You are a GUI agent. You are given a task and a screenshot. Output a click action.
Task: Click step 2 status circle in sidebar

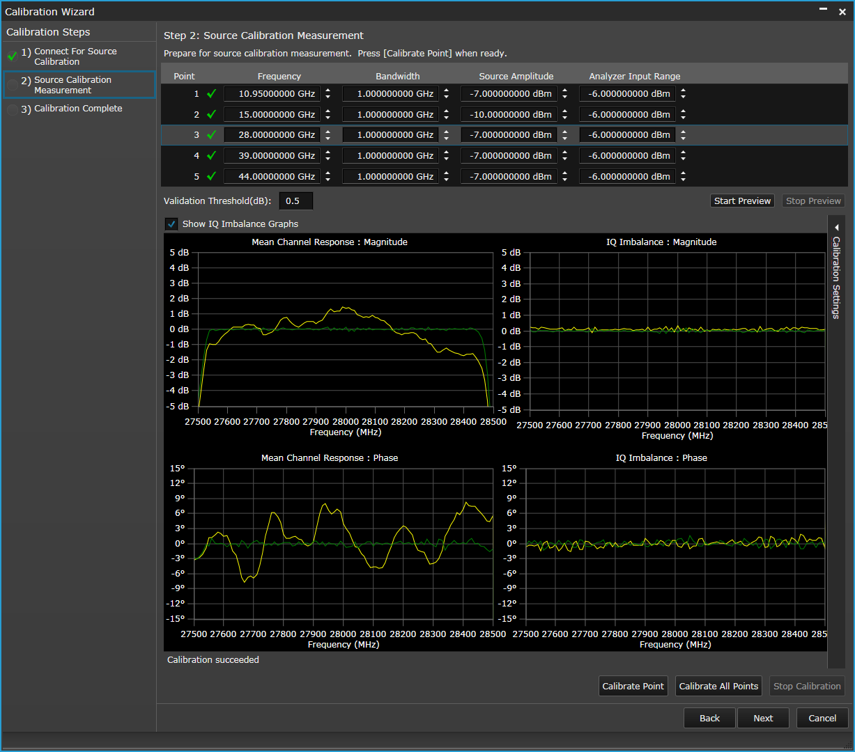coord(12,85)
